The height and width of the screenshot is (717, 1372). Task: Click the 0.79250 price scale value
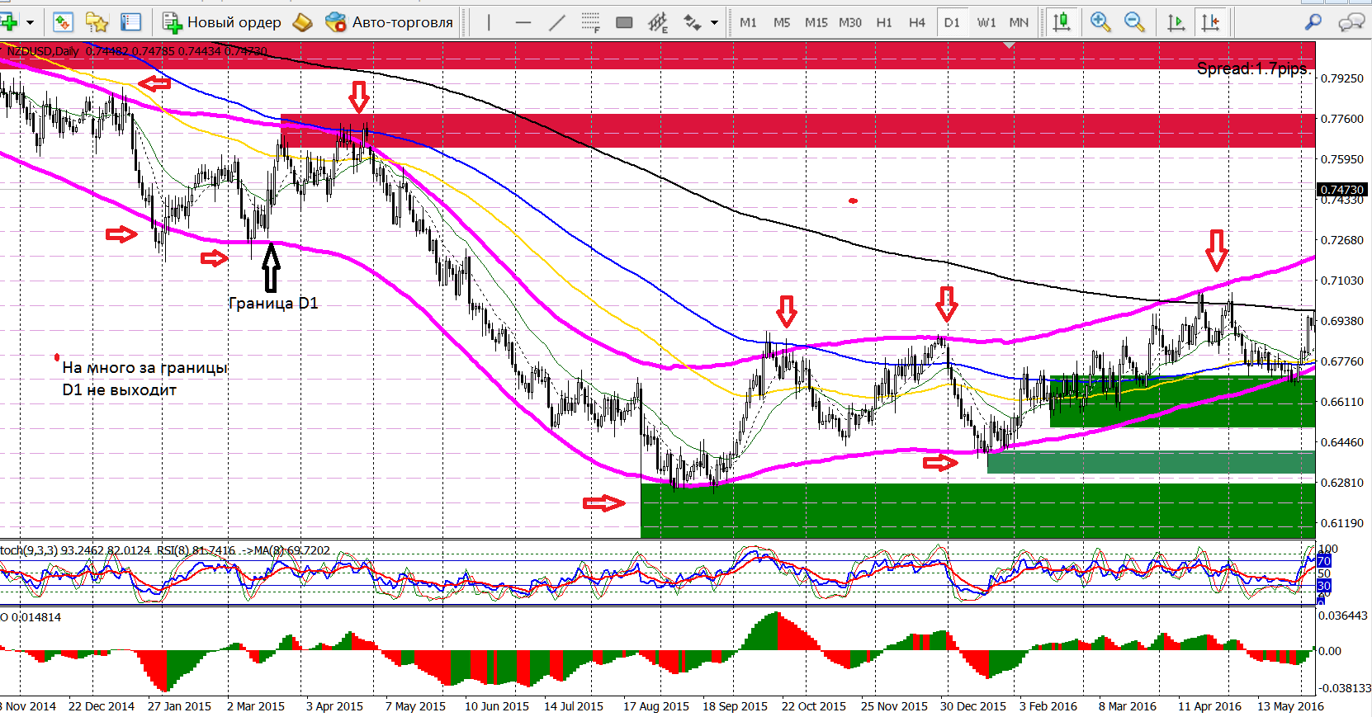pos(1342,78)
